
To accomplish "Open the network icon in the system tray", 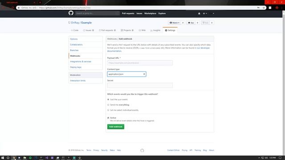I will pyautogui.click(x=263, y=158).
